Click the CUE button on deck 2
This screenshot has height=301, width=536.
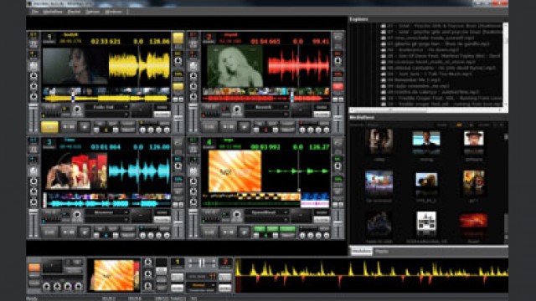(209, 127)
